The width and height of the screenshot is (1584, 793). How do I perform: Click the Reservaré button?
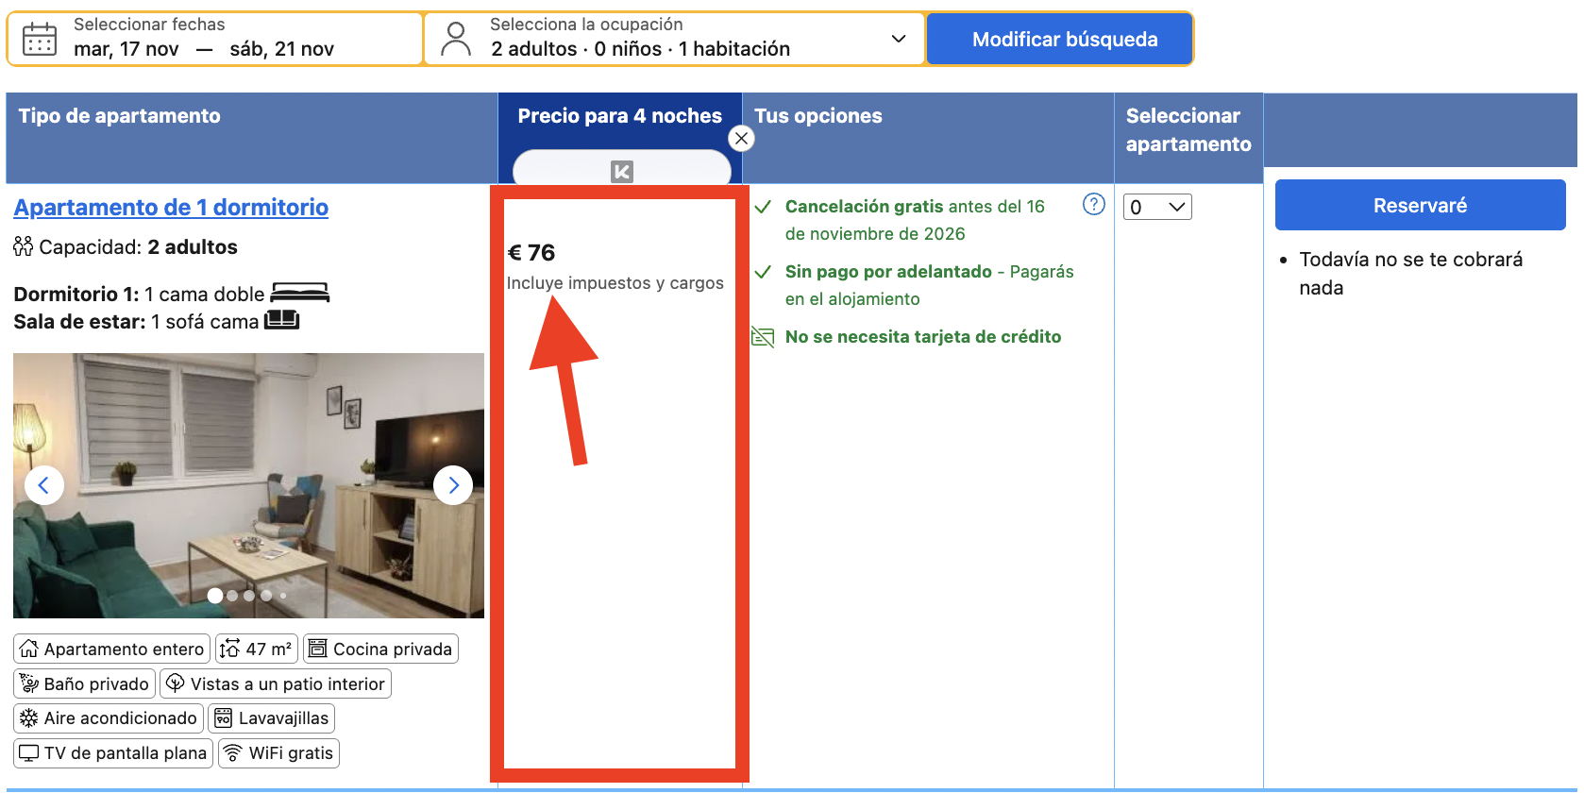[1420, 205]
